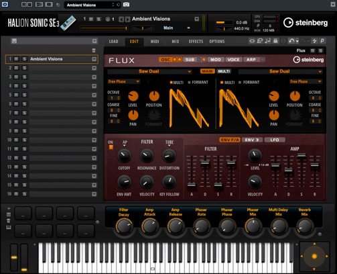Click the MOD page button

216,60
